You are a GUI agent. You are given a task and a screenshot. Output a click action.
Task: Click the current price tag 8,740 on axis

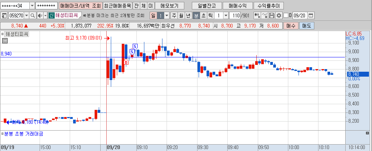click(358, 74)
